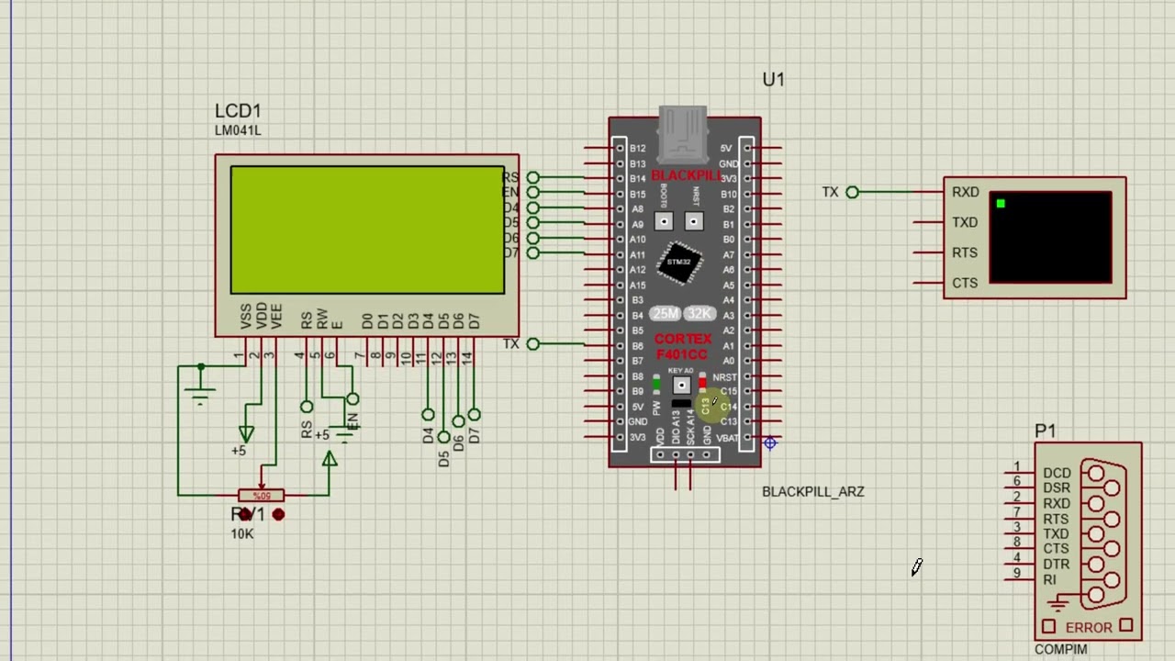Click the EN terminal beside Blackpill pin B15
The image size is (1175, 661).
533,193
